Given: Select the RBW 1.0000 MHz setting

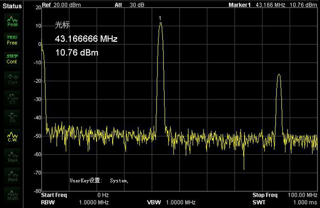Looking at the screenshot, I should tap(75, 202).
